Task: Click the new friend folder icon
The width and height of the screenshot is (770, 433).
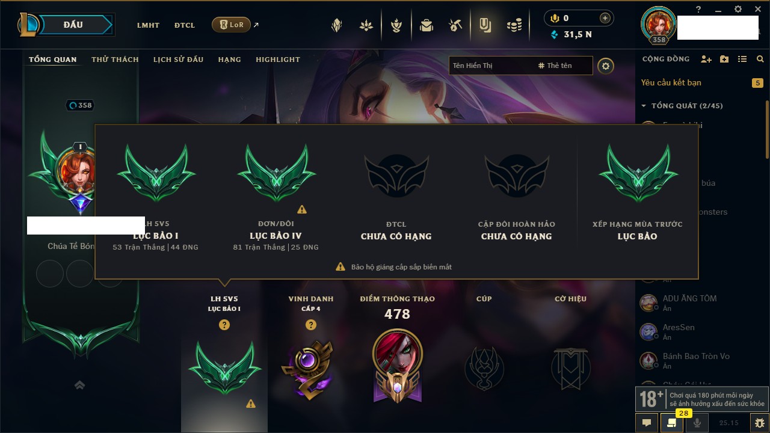Action: point(724,59)
